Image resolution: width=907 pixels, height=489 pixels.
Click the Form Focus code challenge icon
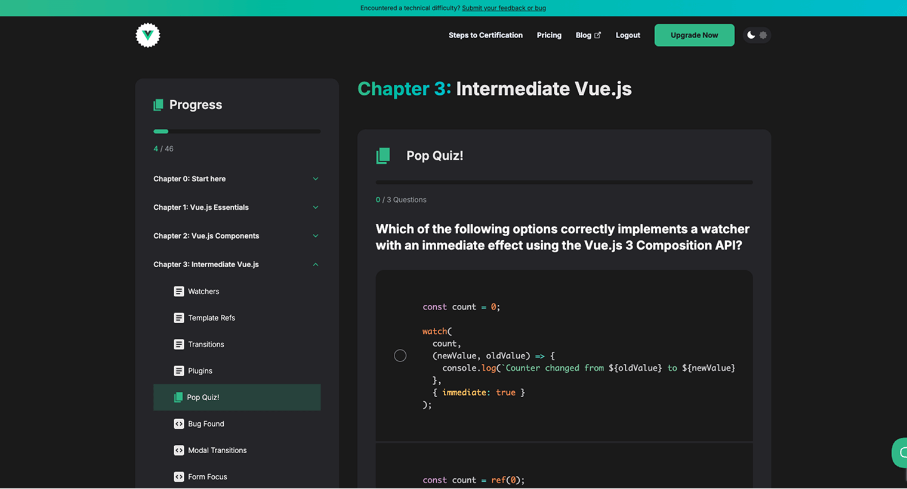coord(179,477)
